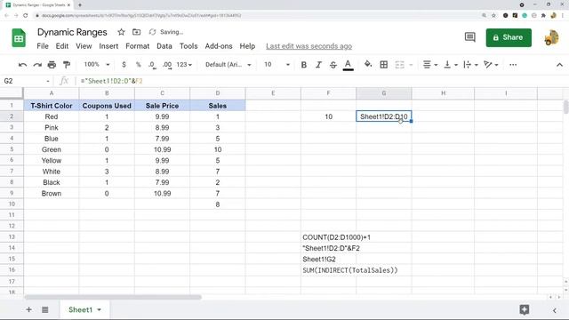Click the green Share button
The width and height of the screenshot is (569, 320).
point(509,37)
